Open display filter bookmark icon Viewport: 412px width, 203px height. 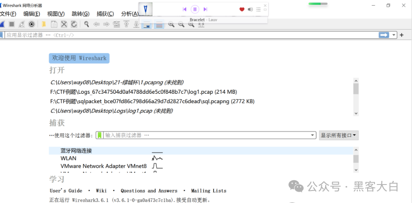click(1, 35)
